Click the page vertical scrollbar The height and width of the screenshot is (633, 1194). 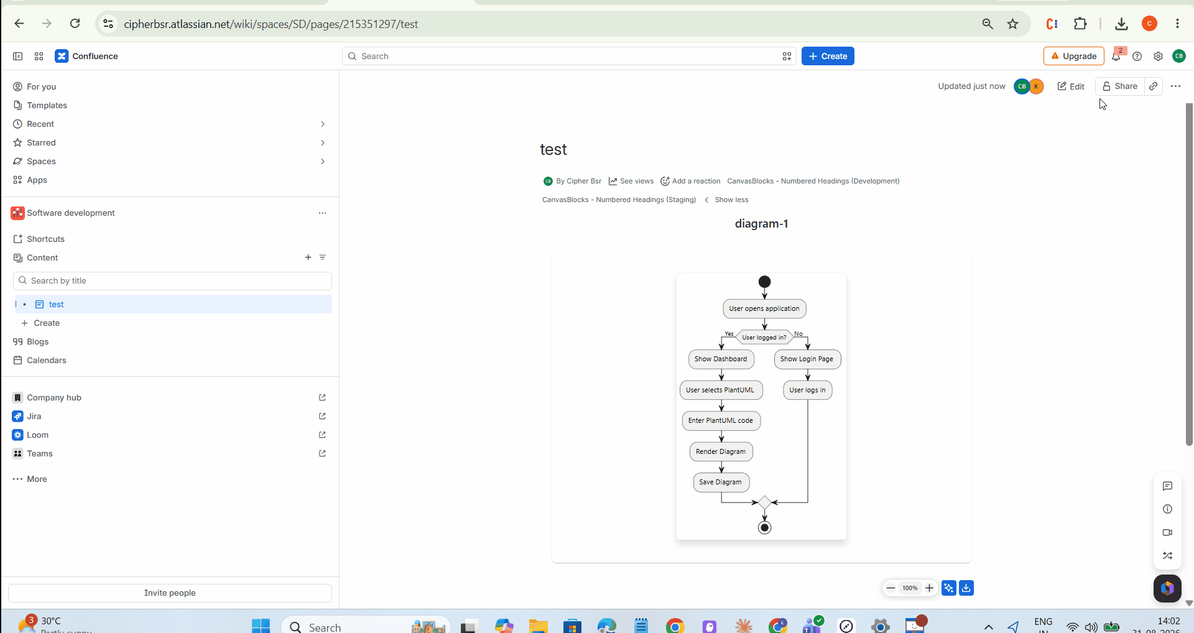[x=1189, y=274]
